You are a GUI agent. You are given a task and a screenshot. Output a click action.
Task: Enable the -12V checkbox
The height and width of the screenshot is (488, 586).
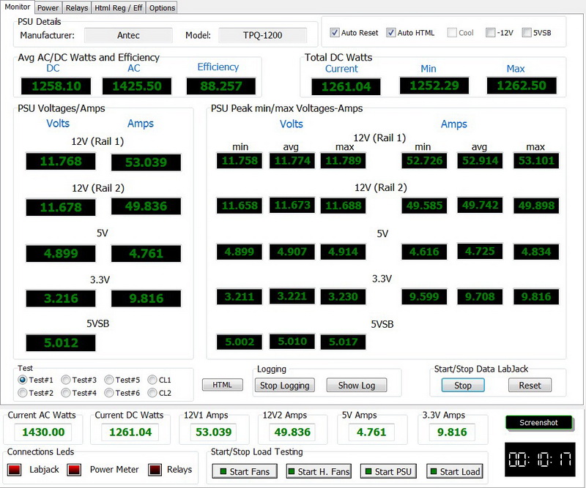[490, 33]
